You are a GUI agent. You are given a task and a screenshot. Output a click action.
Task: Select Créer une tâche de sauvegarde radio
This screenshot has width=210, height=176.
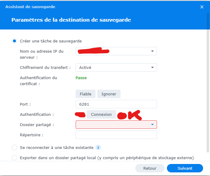[14, 41]
